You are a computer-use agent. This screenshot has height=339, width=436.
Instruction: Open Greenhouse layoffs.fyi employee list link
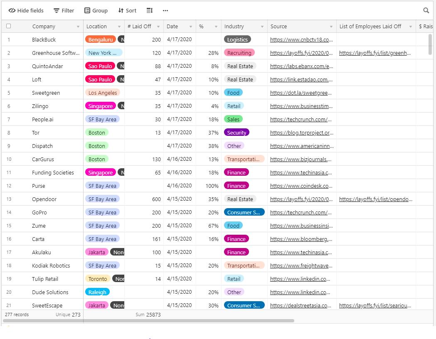point(375,53)
